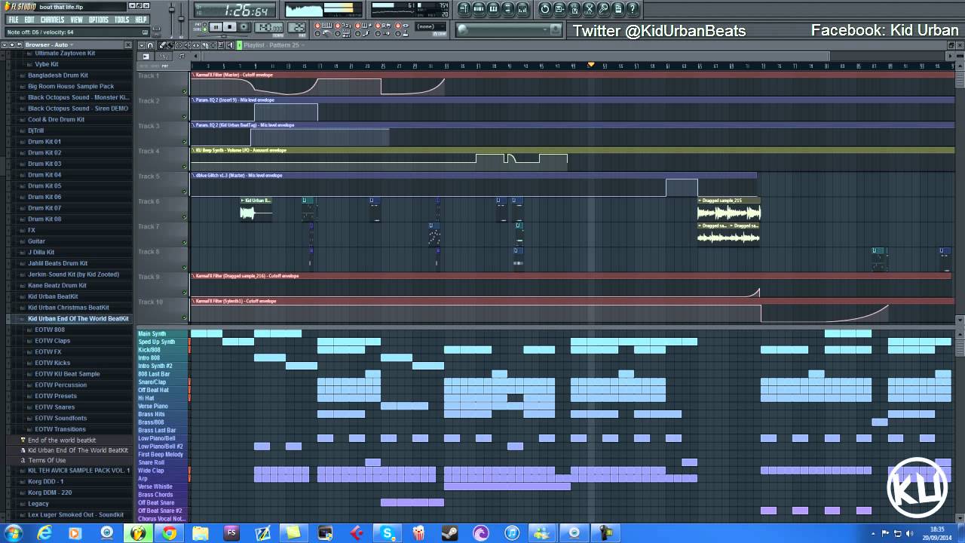Open the Browser options arrow menu
965x543 pixels.
(4, 44)
